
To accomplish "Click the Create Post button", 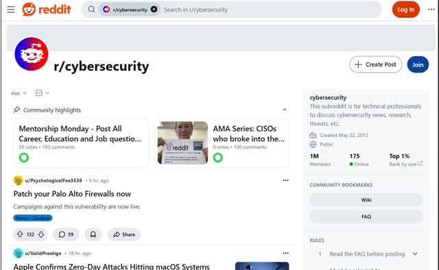I will 376,64.
